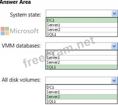The image size is (118, 105).
Task: Select Server1 in All disk volumes list
Action: [82, 92]
